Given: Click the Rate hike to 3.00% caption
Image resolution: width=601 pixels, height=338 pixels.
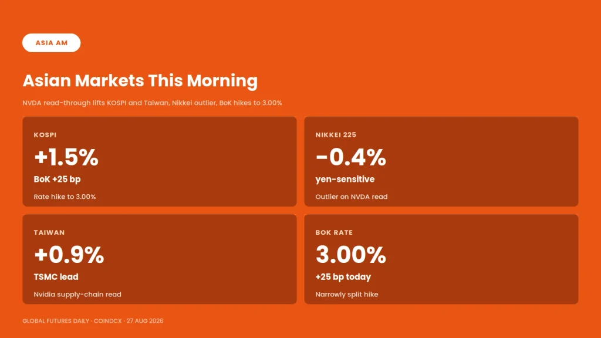Looking at the screenshot, I should (x=65, y=197).
